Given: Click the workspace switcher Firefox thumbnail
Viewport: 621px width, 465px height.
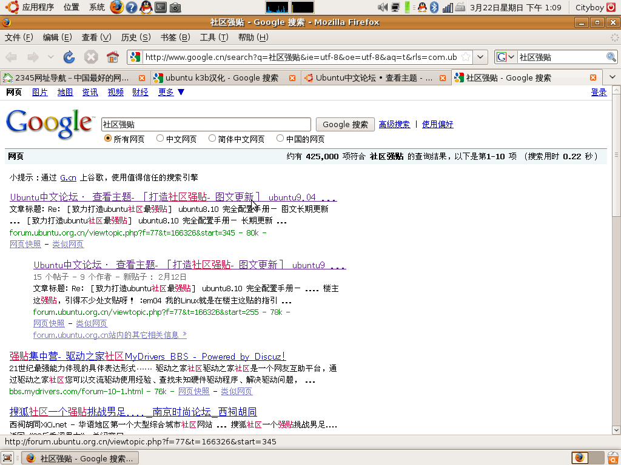Looking at the screenshot, I should (580, 458).
